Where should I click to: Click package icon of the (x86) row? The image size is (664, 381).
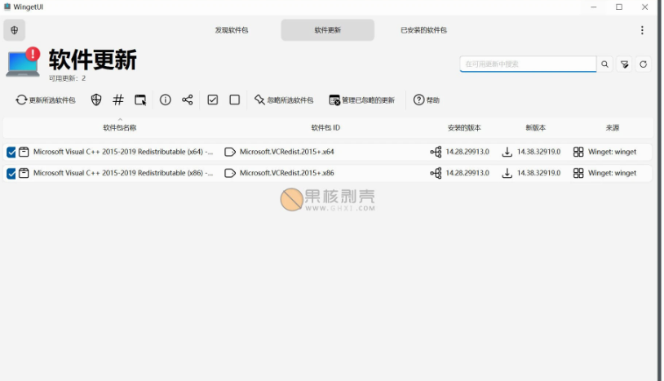point(24,173)
